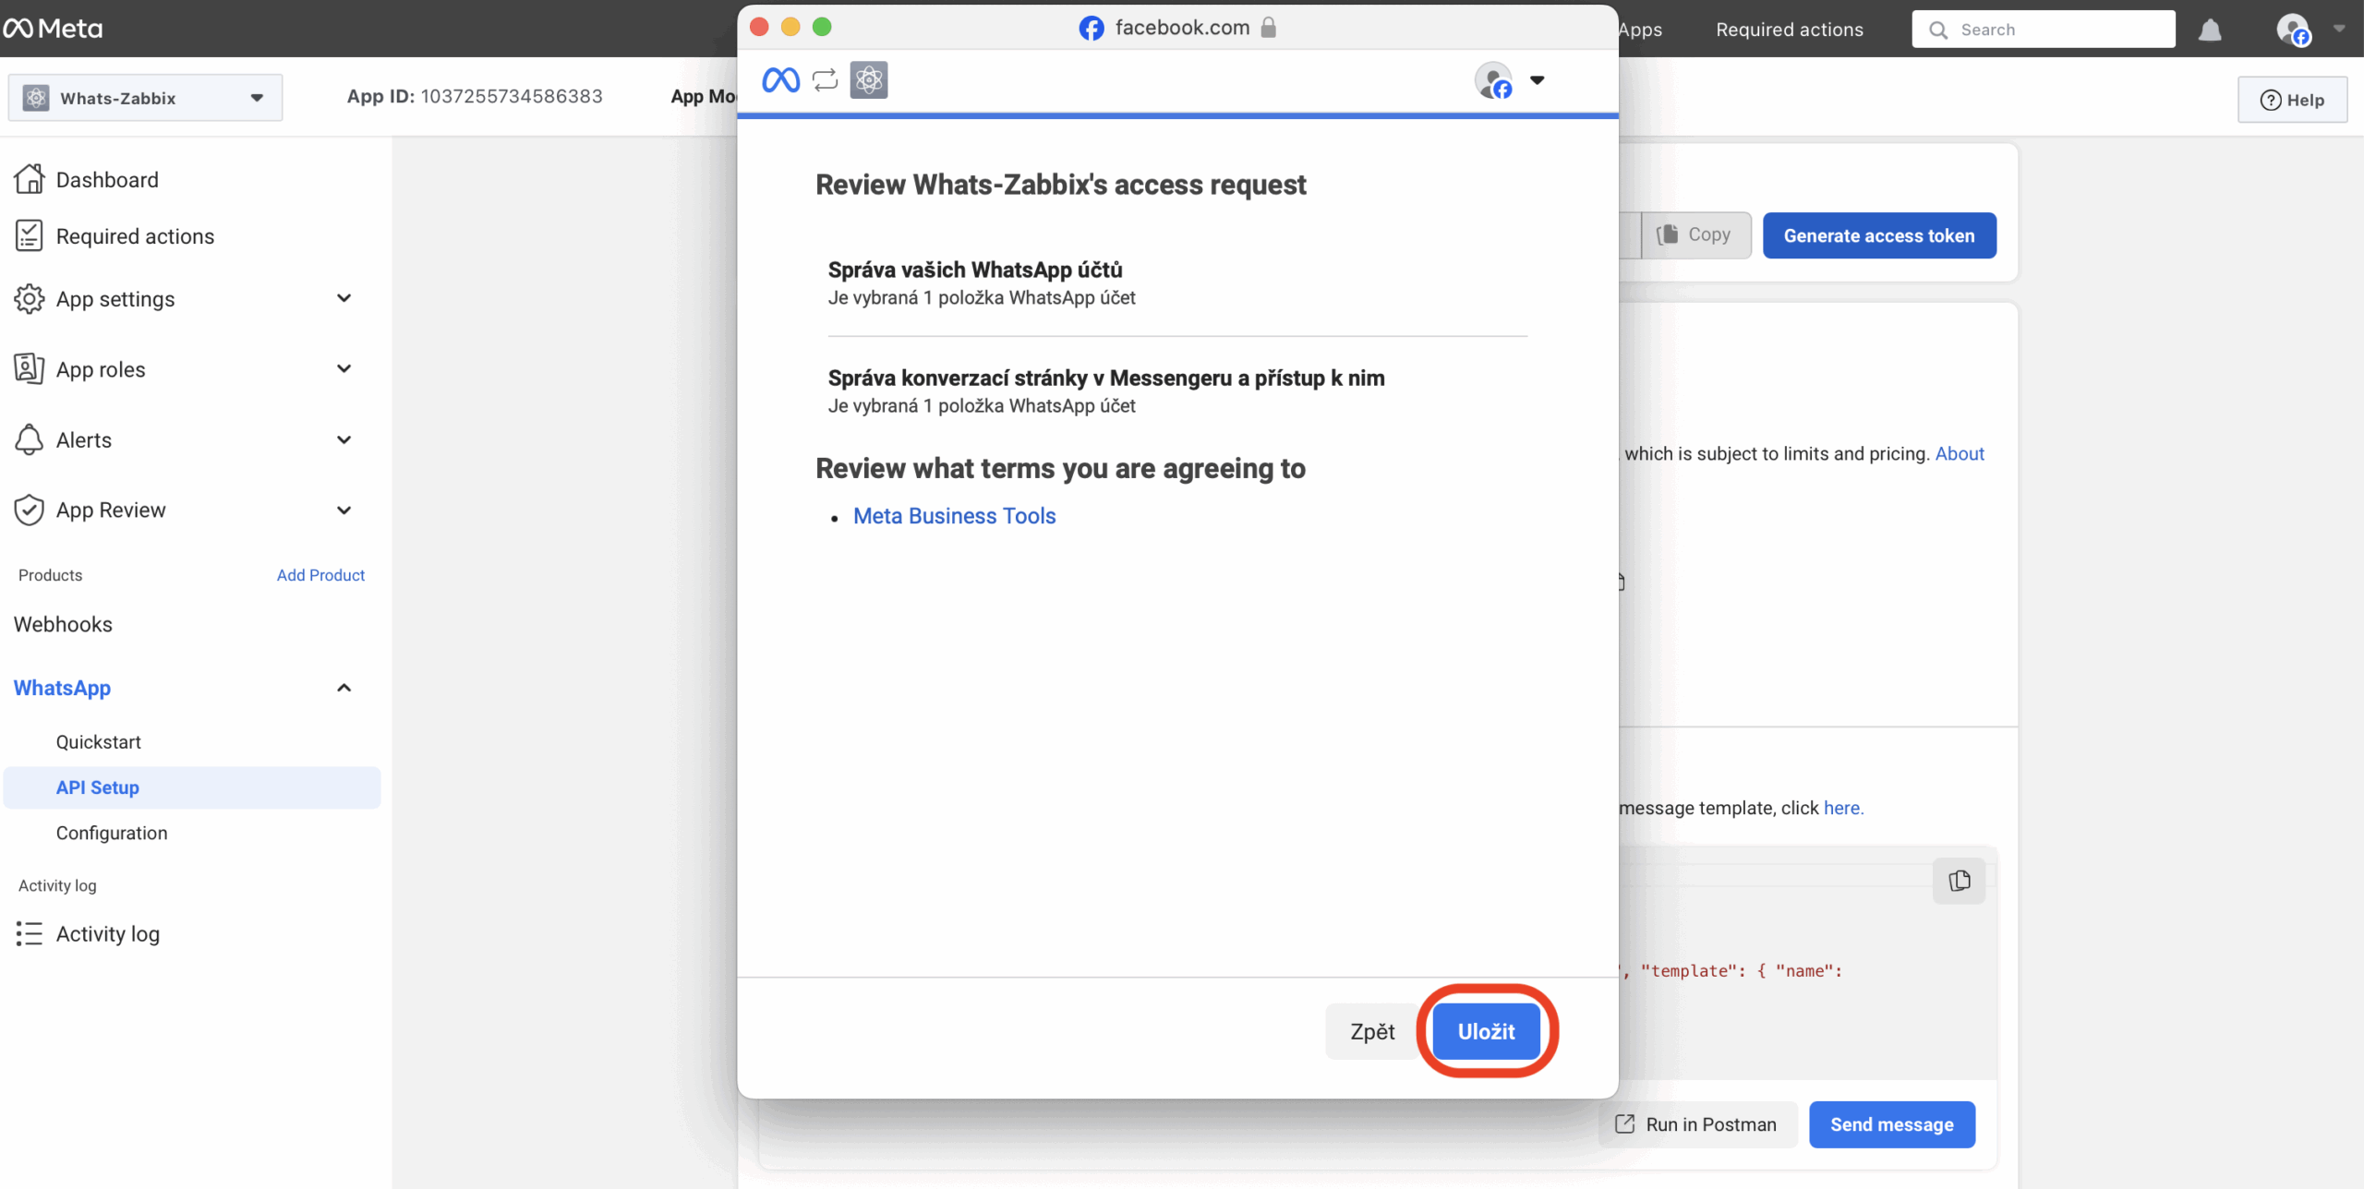
Task: Click the profile avatar in popup header
Action: pos(1493,80)
